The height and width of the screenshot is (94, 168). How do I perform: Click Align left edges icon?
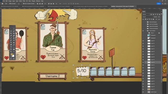click(38, 4)
